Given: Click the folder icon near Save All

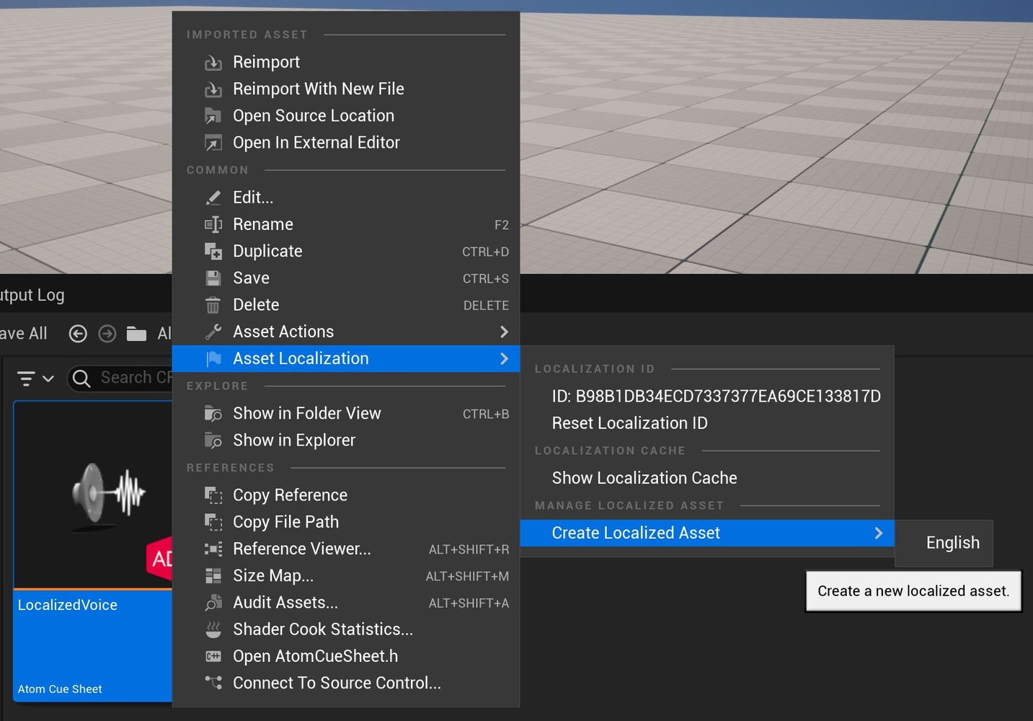Looking at the screenshot, I should click(x=136, y=333).
